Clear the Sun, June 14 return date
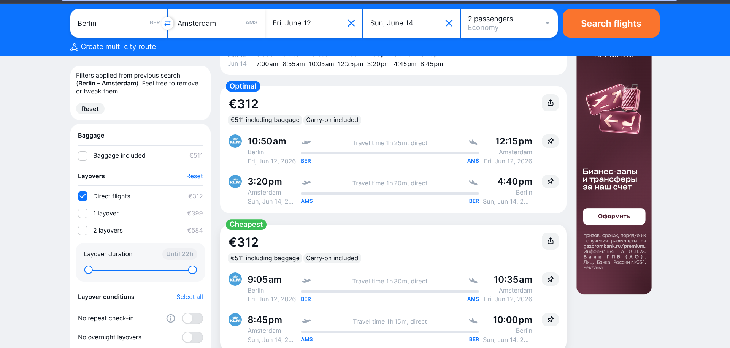Image resolution: width=730 pixels, height=348 pixels. (449, 23)
